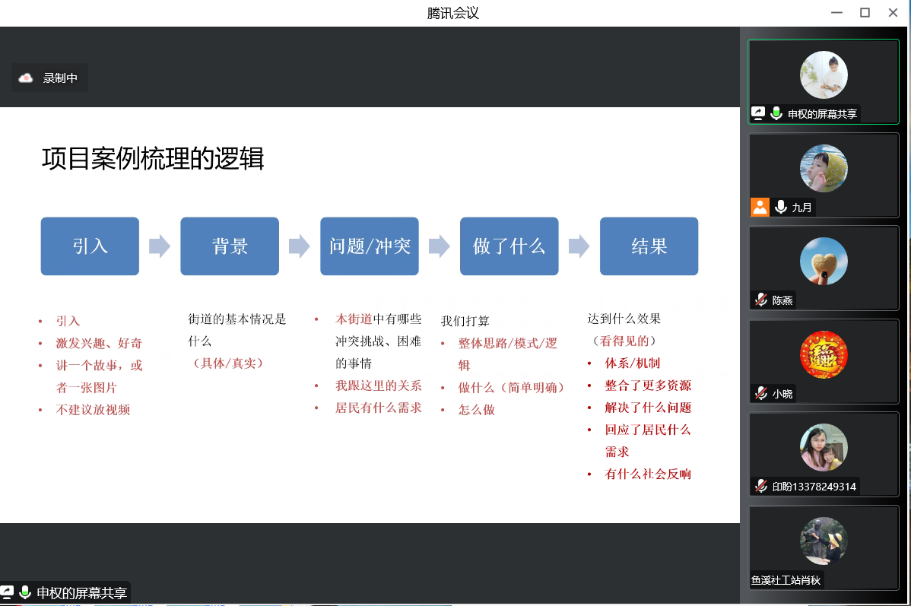Open 陈燕's participant video tile avatar

point(824,262)
